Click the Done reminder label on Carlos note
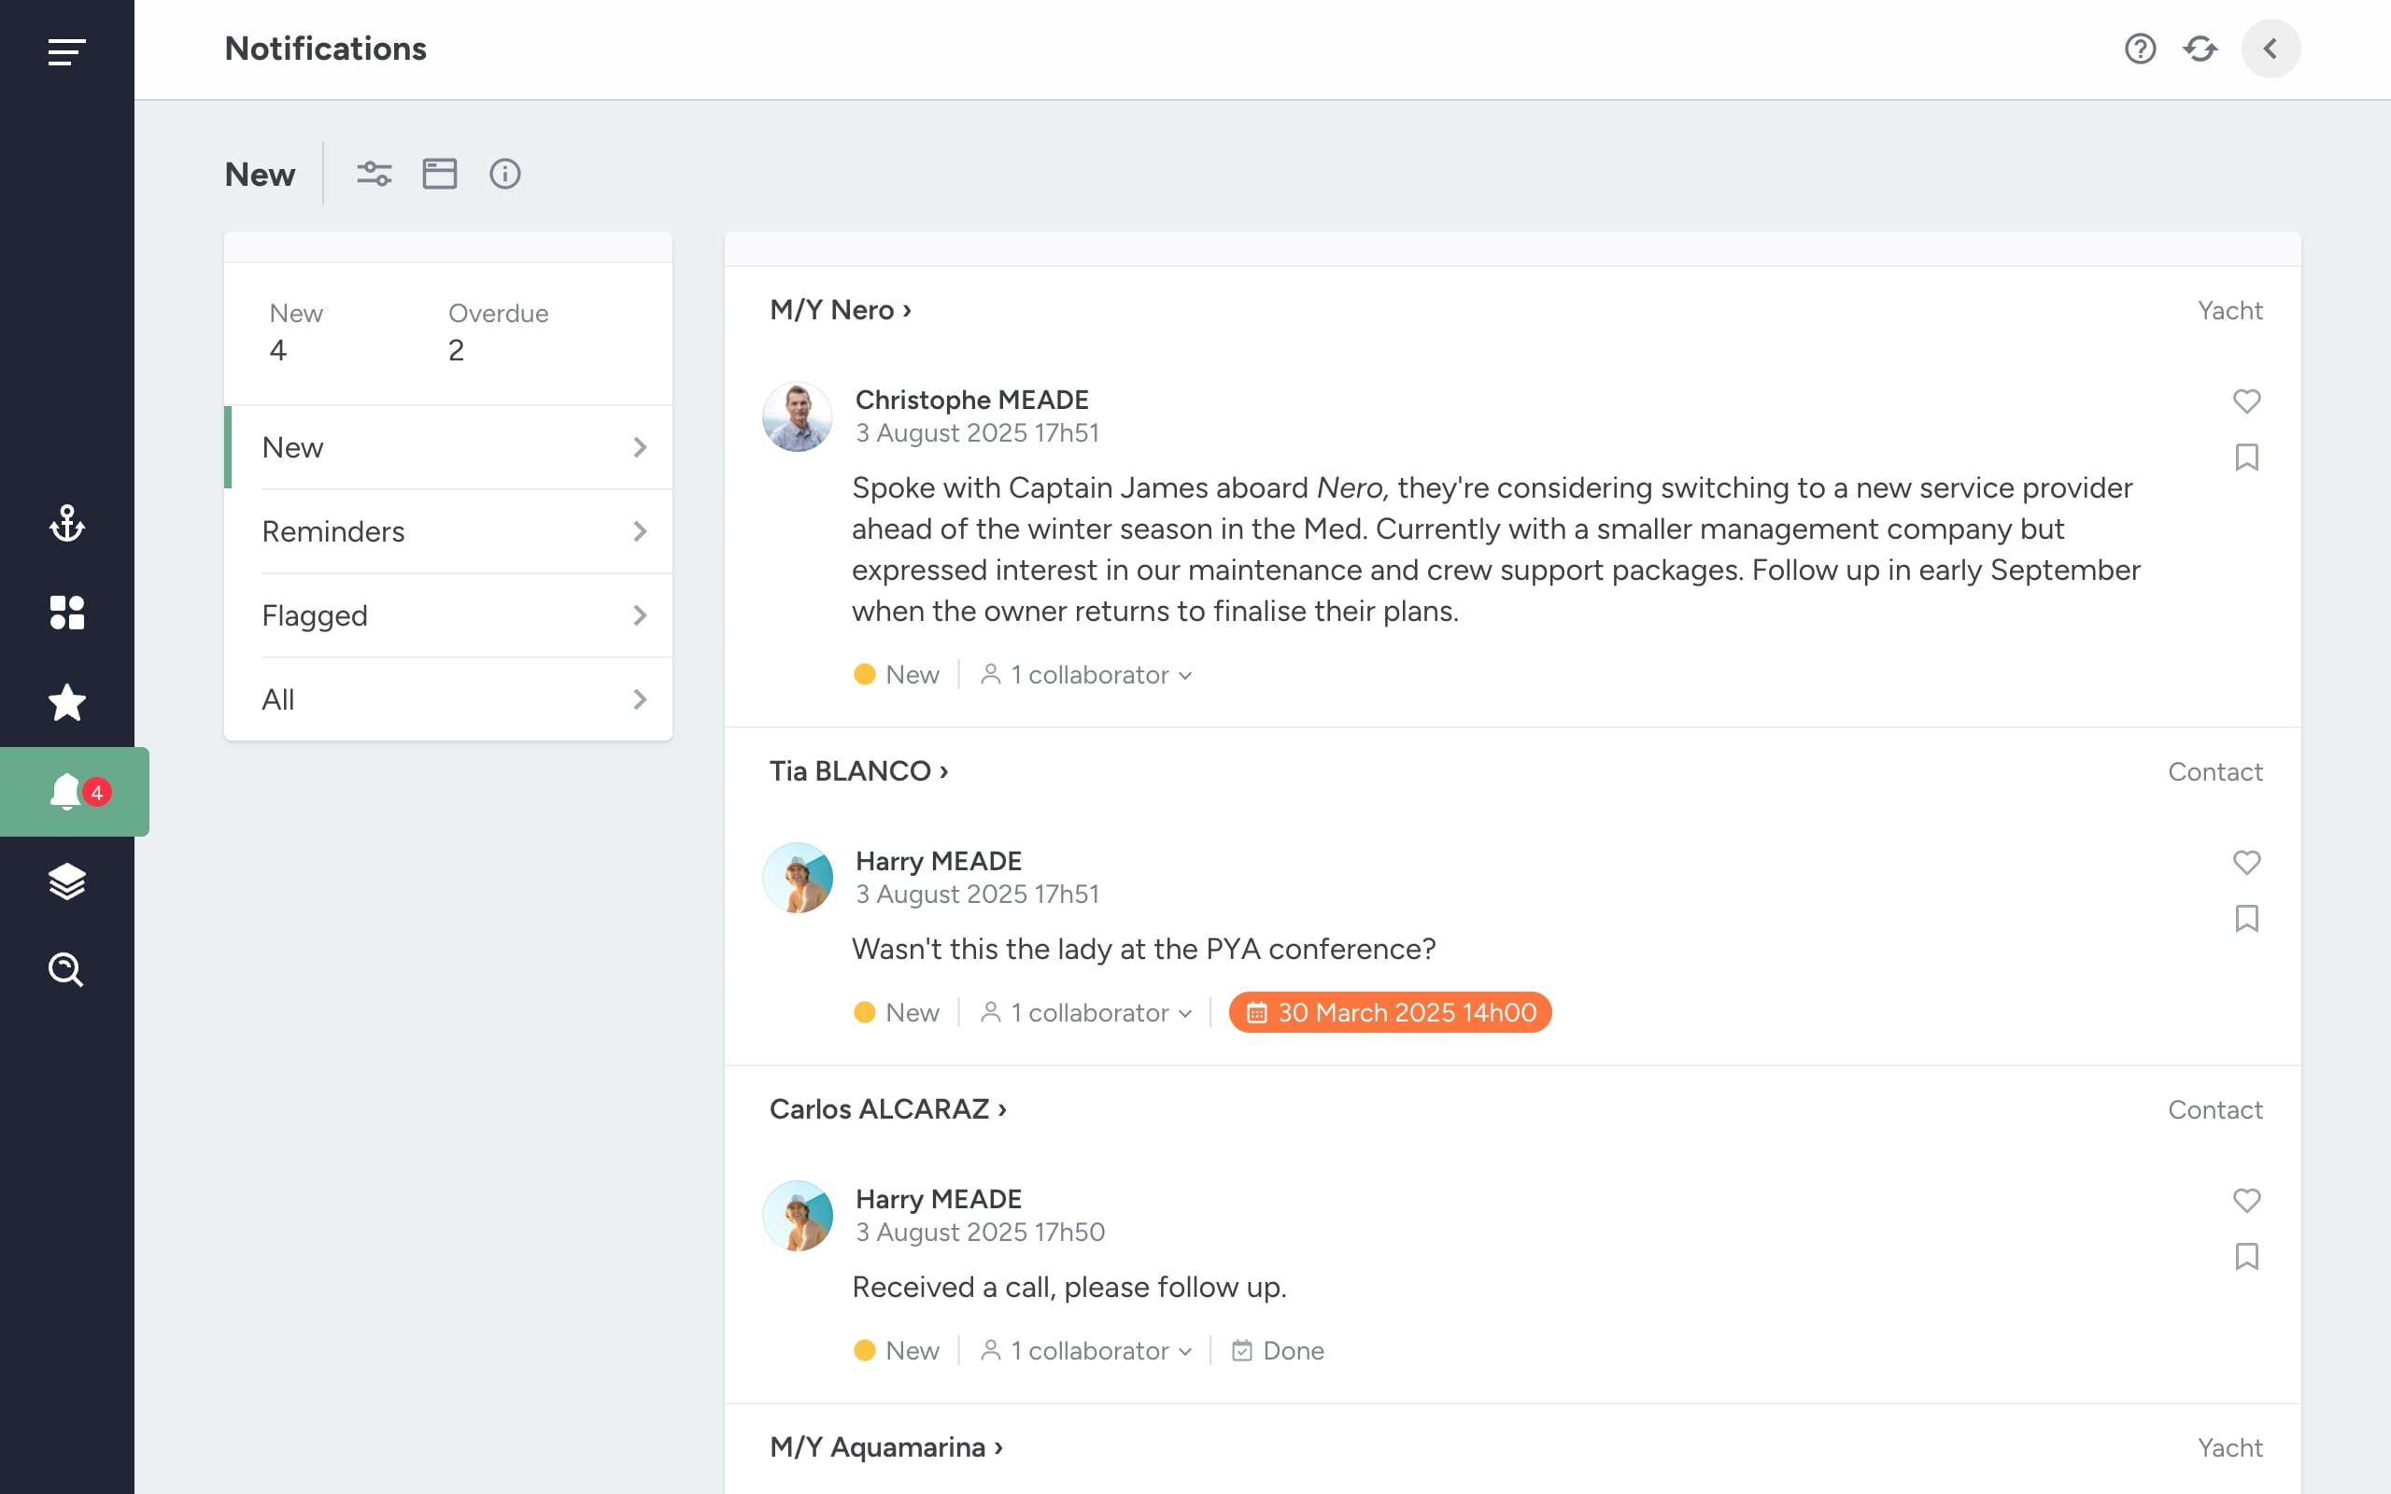This screenshot has width=2391, height=1494. point(1278,1351)
